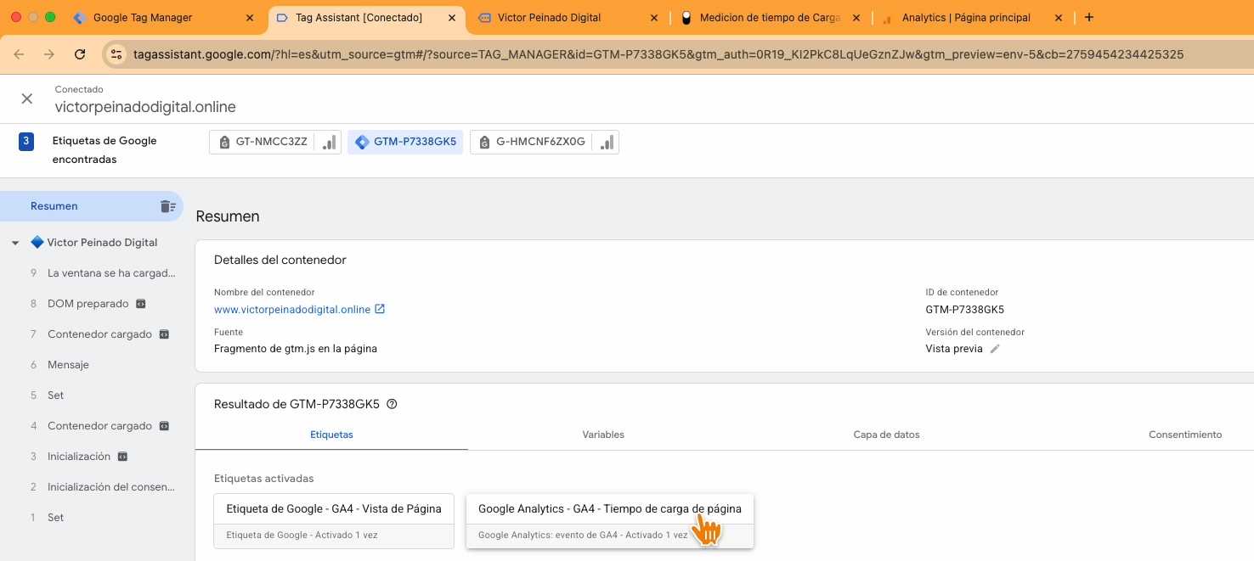Collapse the Victor Peinado Digital tree
This screenshot has height=561, width=1254.
(x=15, y=243)
